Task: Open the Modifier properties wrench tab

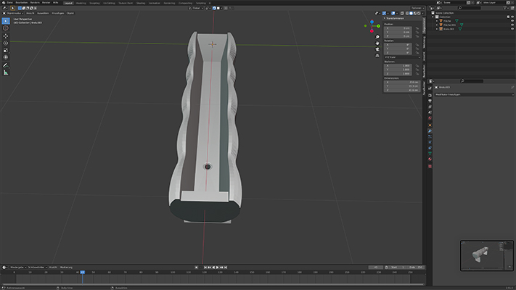Action: coord(430,130)
